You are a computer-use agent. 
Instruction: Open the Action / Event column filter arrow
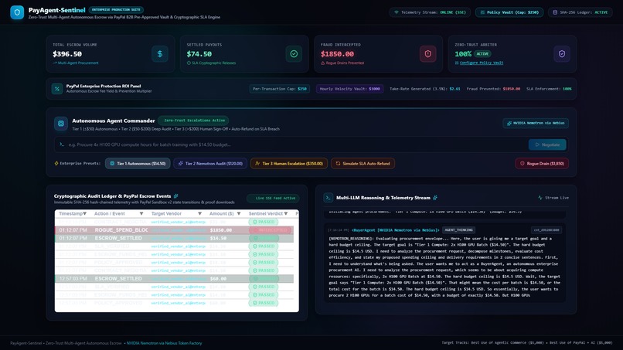point(141,214)
